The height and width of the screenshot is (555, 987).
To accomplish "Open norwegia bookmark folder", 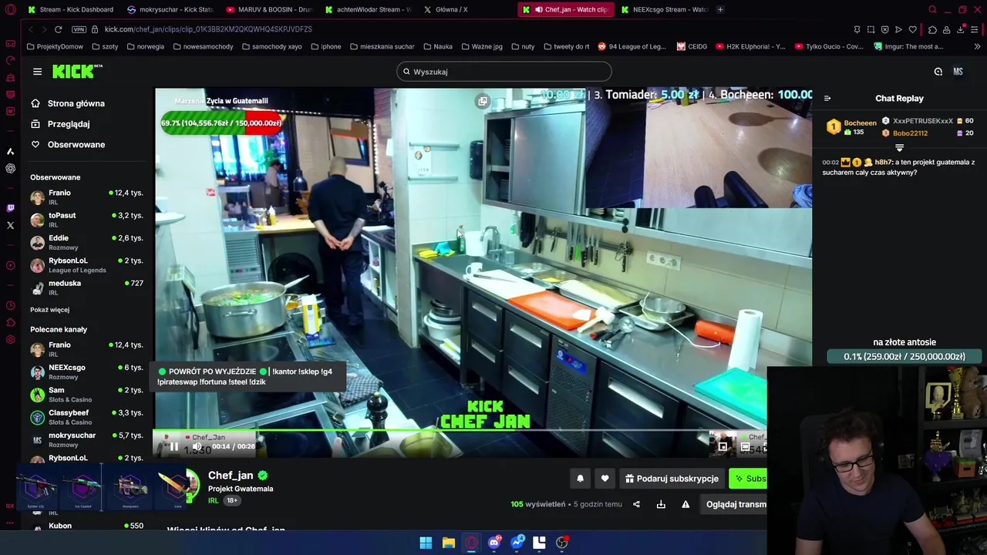I will point(145,46).
